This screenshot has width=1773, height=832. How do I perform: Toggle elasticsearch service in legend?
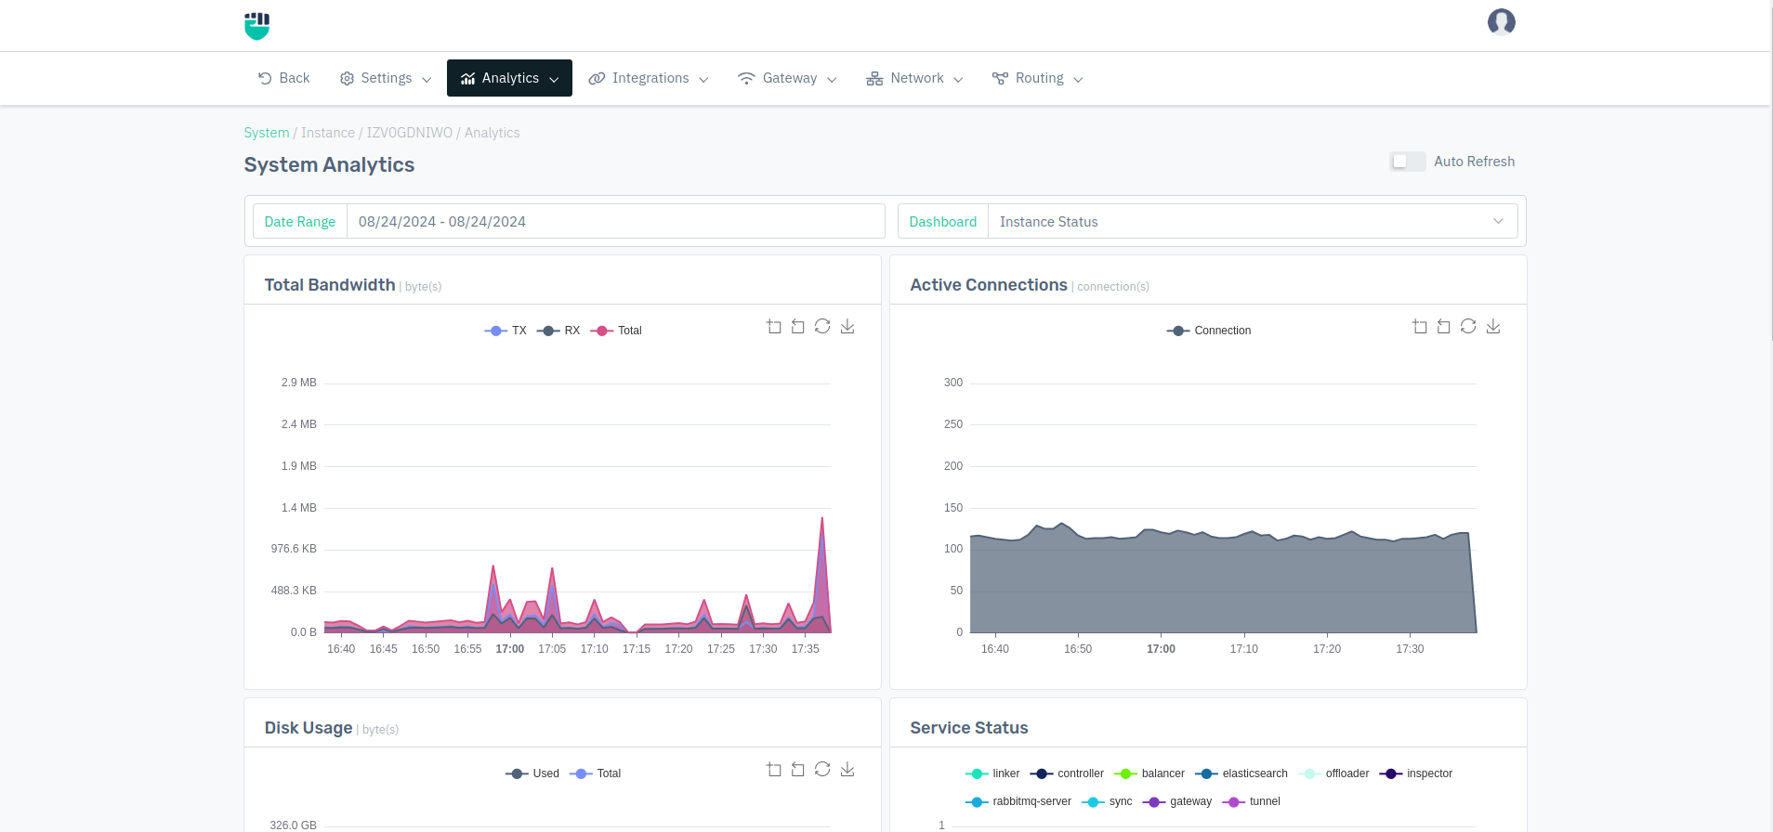(1241, 773)
